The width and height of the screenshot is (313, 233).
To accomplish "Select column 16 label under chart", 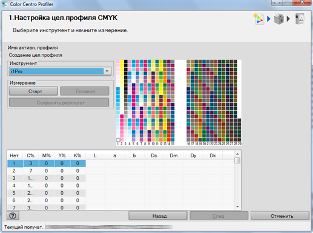I will coord(188,144).
